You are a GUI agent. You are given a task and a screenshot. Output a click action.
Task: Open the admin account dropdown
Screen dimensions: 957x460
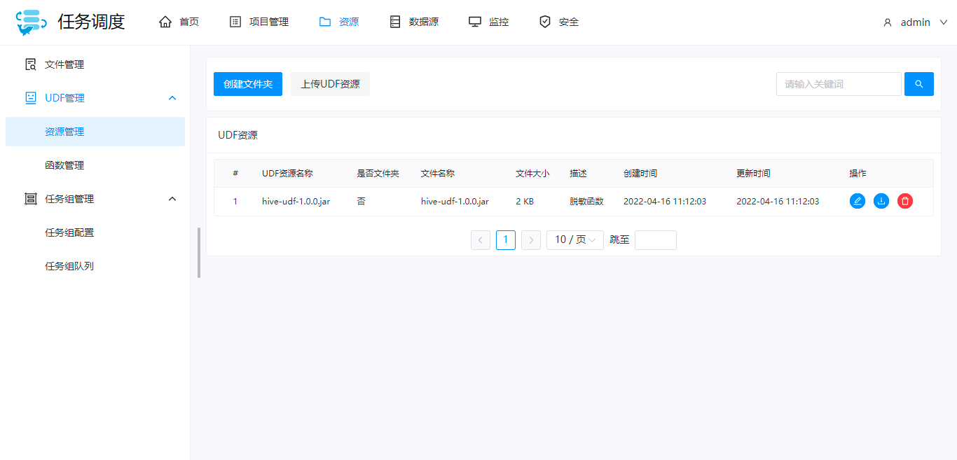point(915,22)
